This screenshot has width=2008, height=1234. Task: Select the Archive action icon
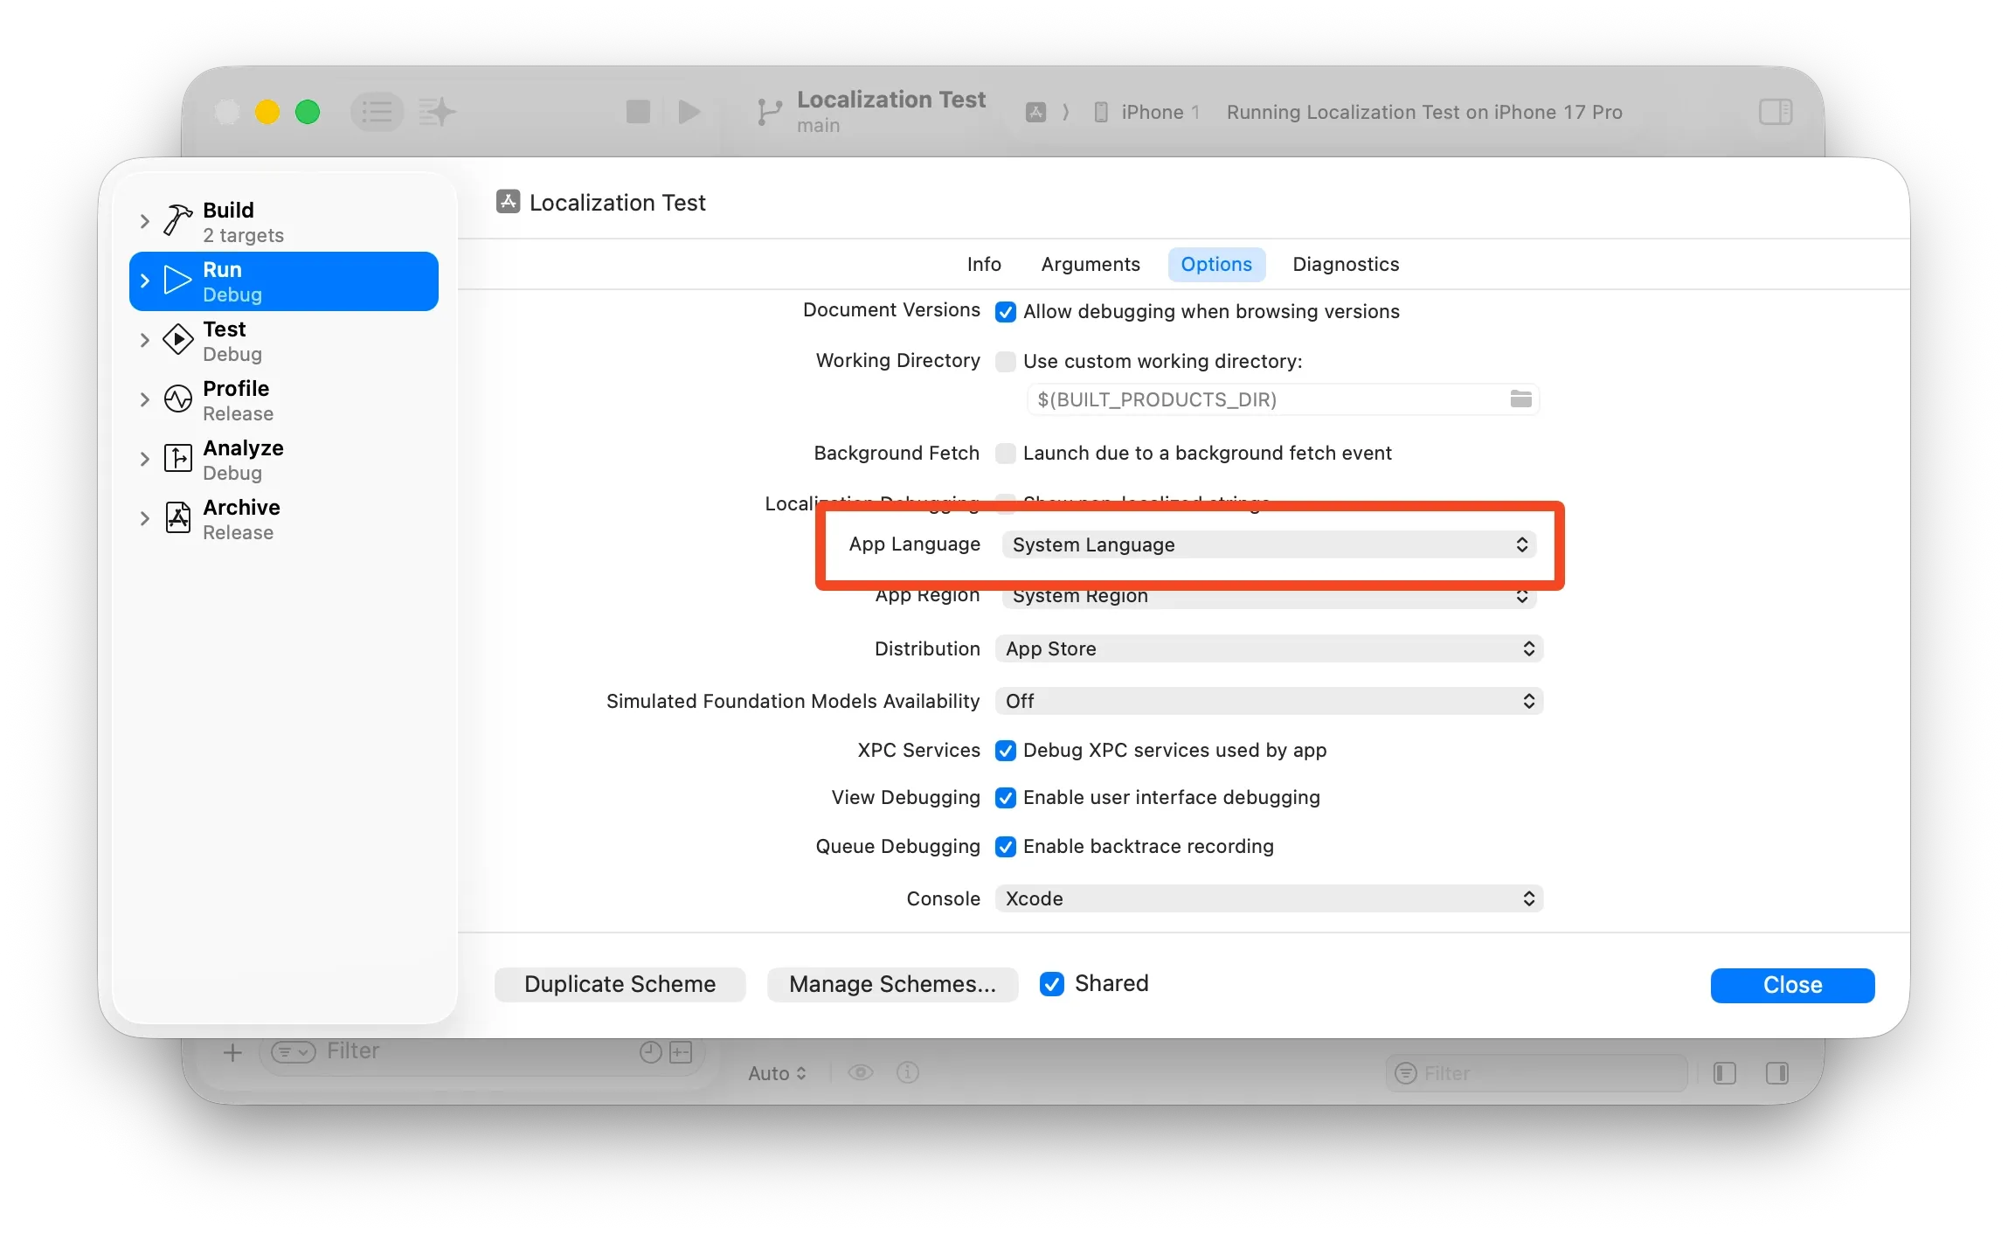click(177, 518)
